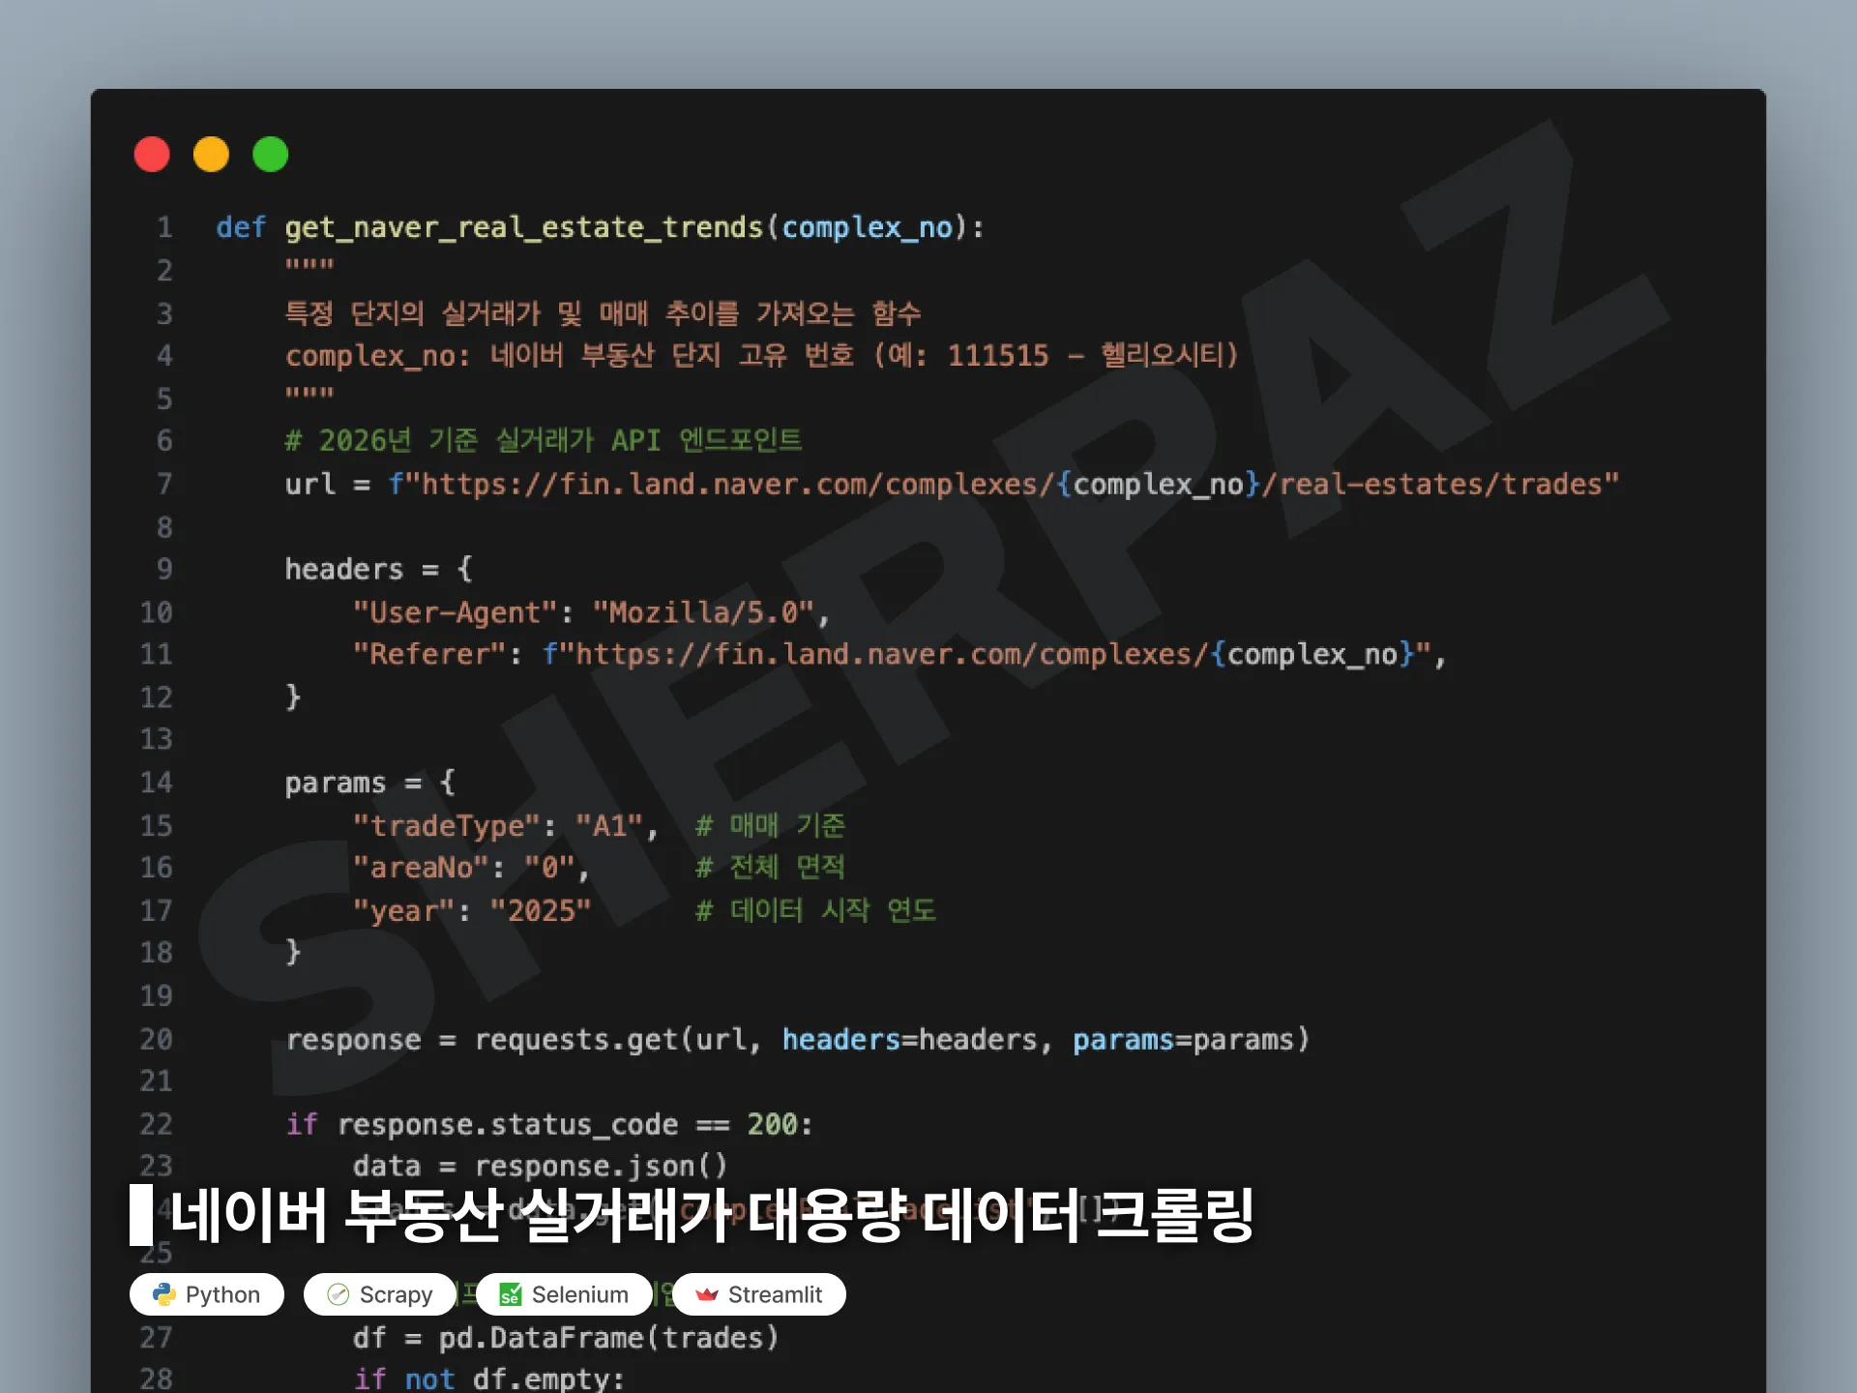Click function name get_naver_real_estate_trends
This screenshot has height=1393, width=1857.
524,227
